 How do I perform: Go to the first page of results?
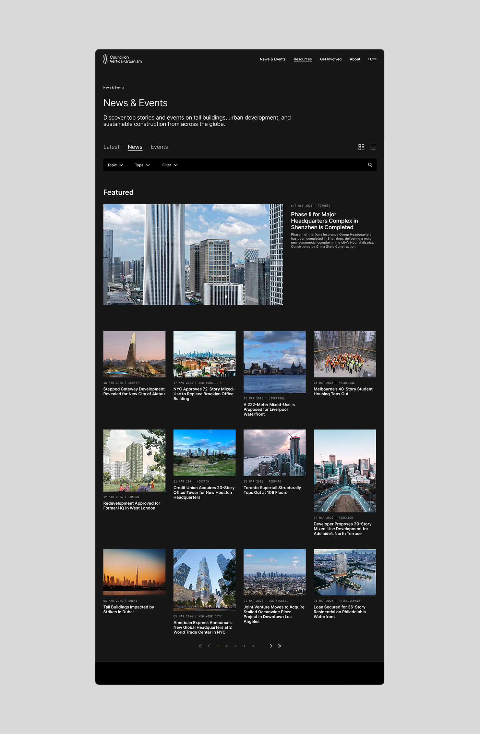(200, 646)
